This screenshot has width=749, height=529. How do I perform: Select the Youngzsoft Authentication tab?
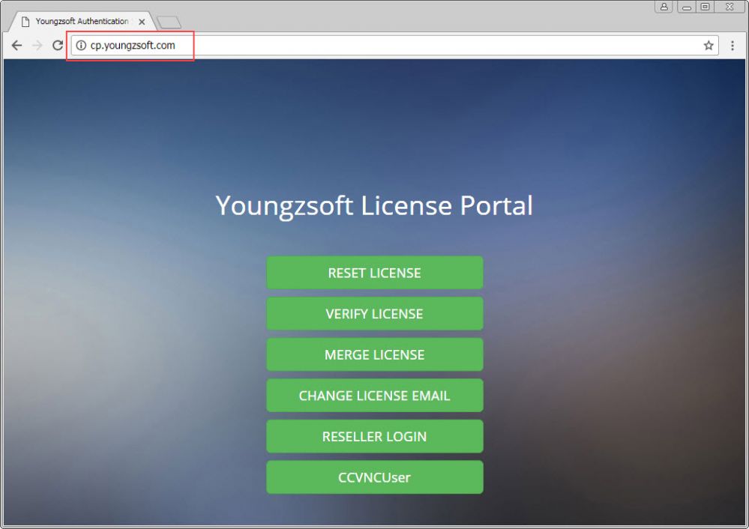[x=82, y=22]
